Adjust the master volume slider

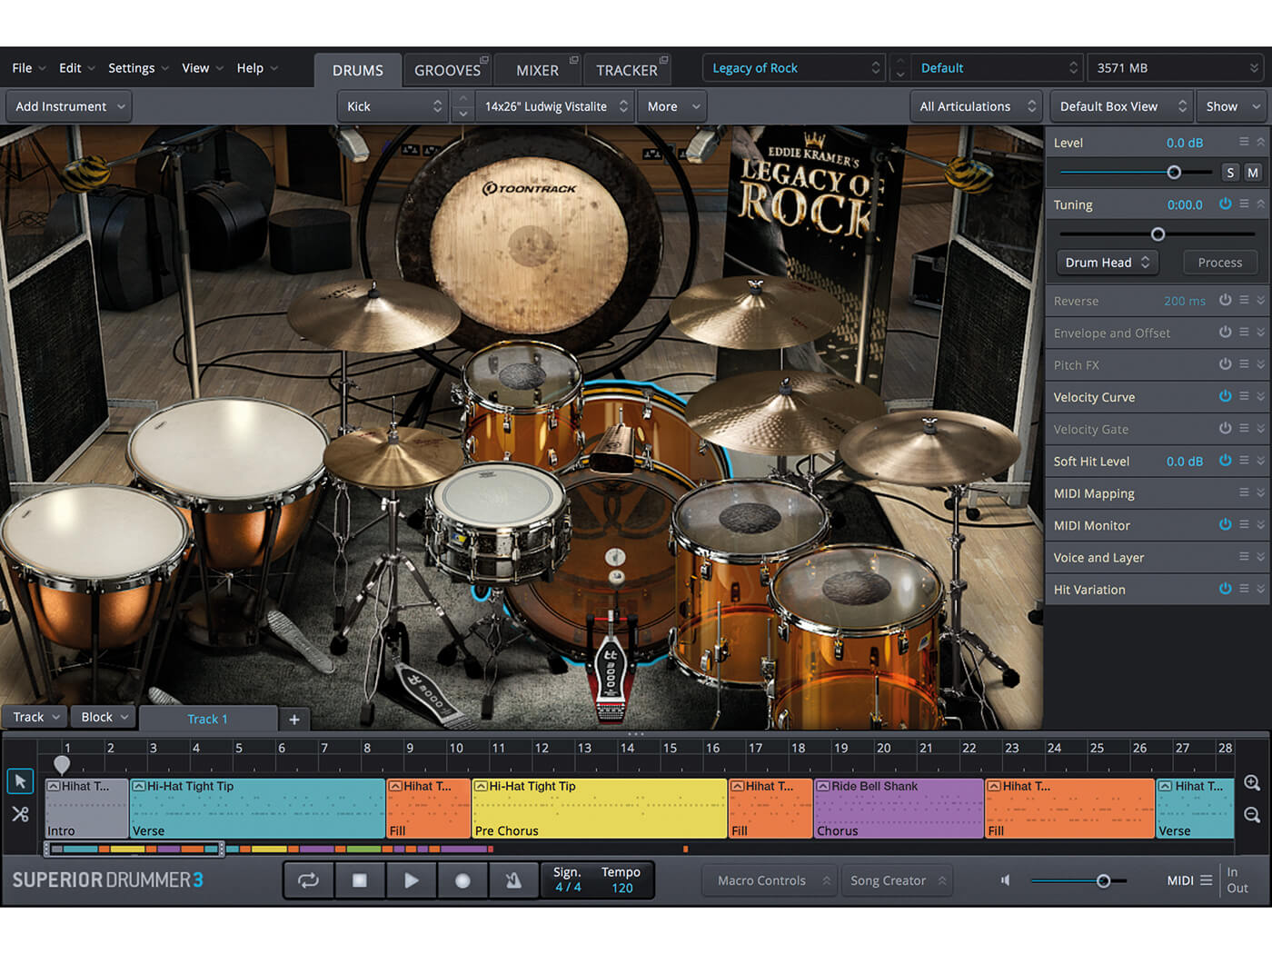(1103, 880)
